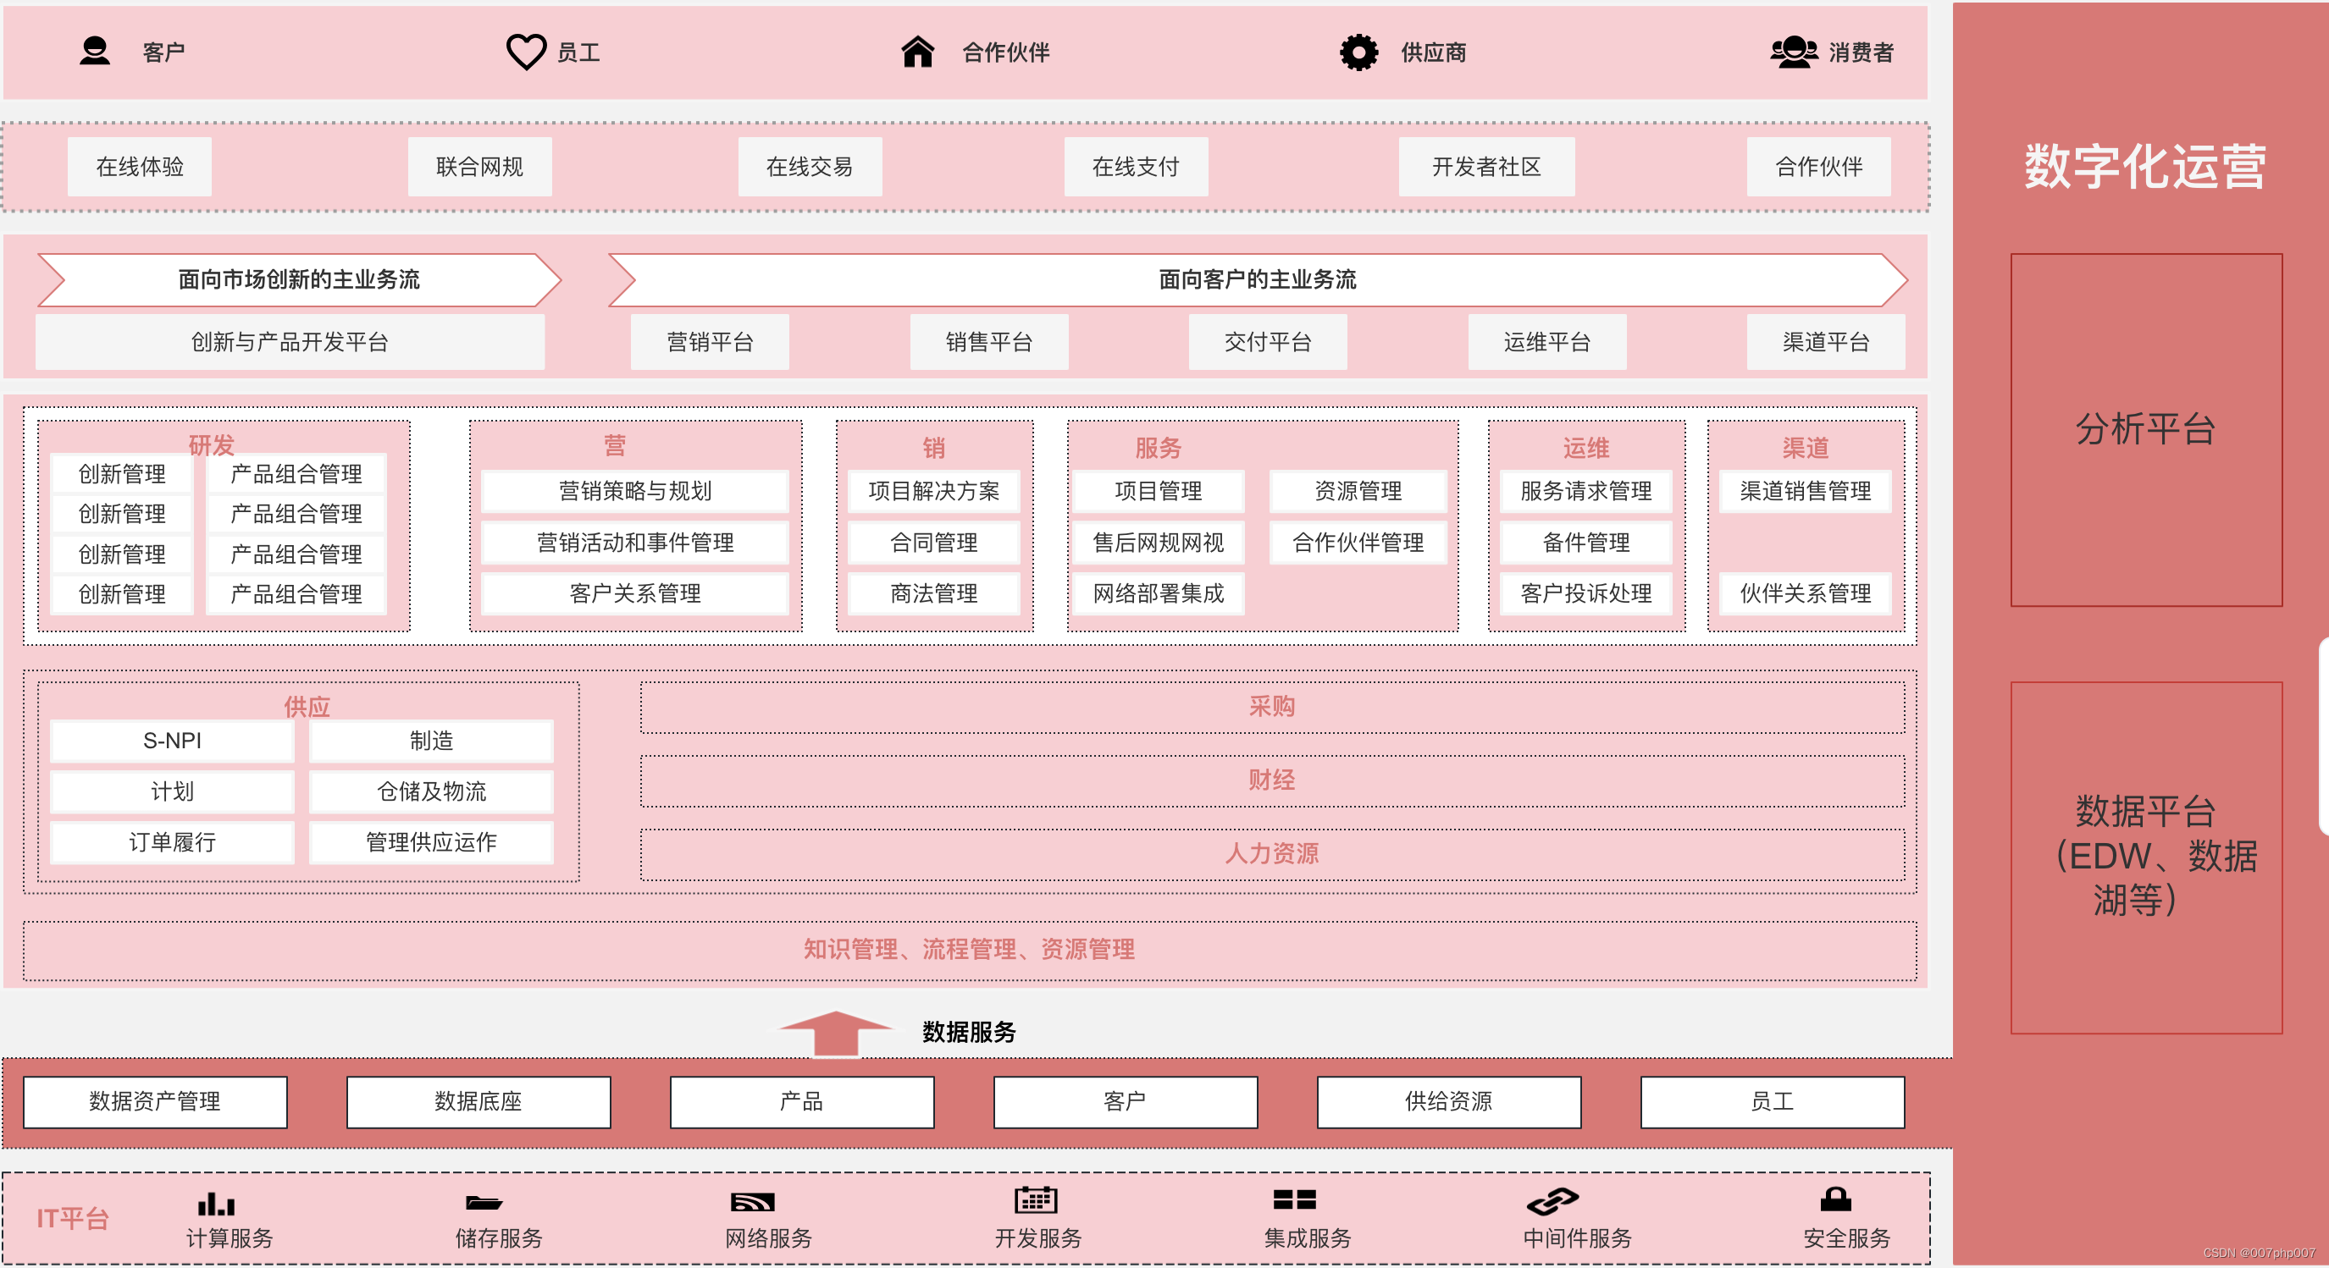Click the folder icon above 储存服务
This screenshot has width=2329, height=1268.
484,1202
